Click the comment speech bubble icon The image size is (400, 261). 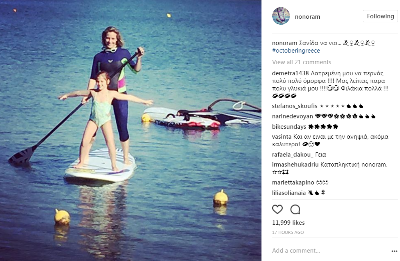tap(295, 210)
